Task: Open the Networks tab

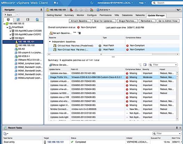Action: (x=140, y=15)
